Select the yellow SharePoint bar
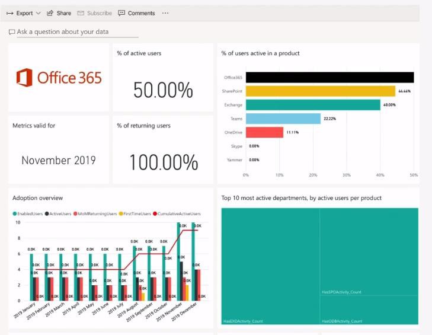 point(321,91)
